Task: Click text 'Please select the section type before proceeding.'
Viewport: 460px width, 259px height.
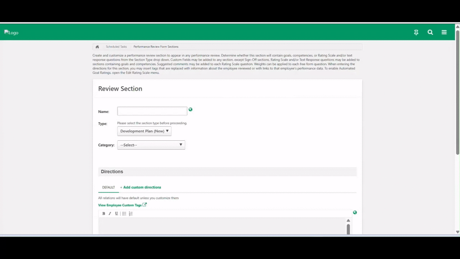Action: [x=152, y=123]
